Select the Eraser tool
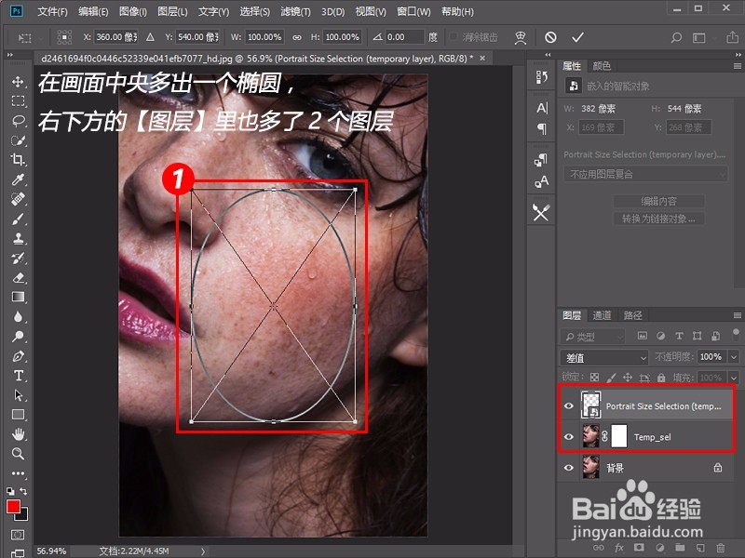The width and height of the screenshot is (745, 558). 18,277
